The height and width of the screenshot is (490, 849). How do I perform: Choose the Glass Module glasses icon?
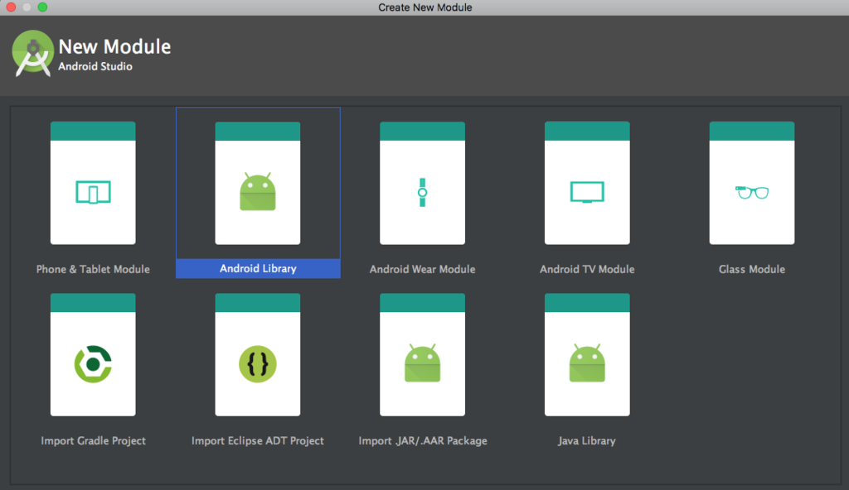coord(751,192)
